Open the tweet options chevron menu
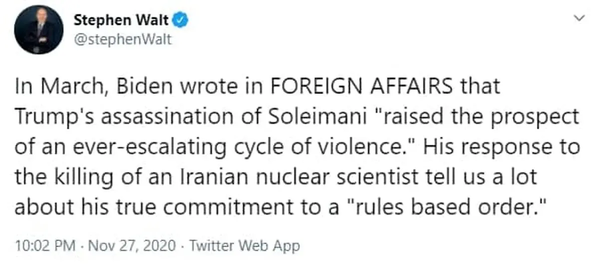The width and height of the screenshot is (599, 266). point(580,18)
